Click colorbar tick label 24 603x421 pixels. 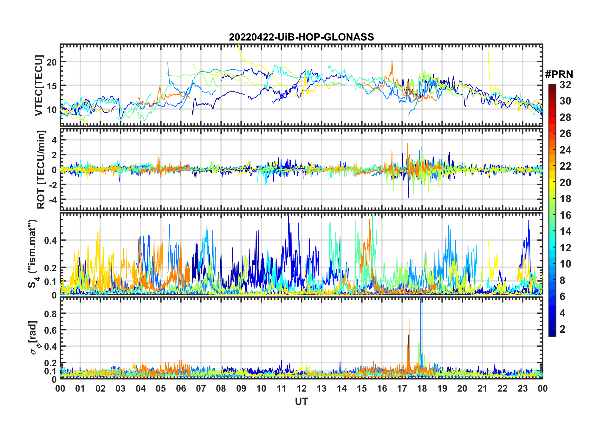[565, 150]
